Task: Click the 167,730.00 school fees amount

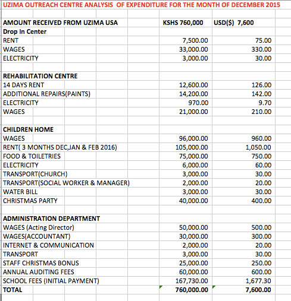Action: coord(192,281)
